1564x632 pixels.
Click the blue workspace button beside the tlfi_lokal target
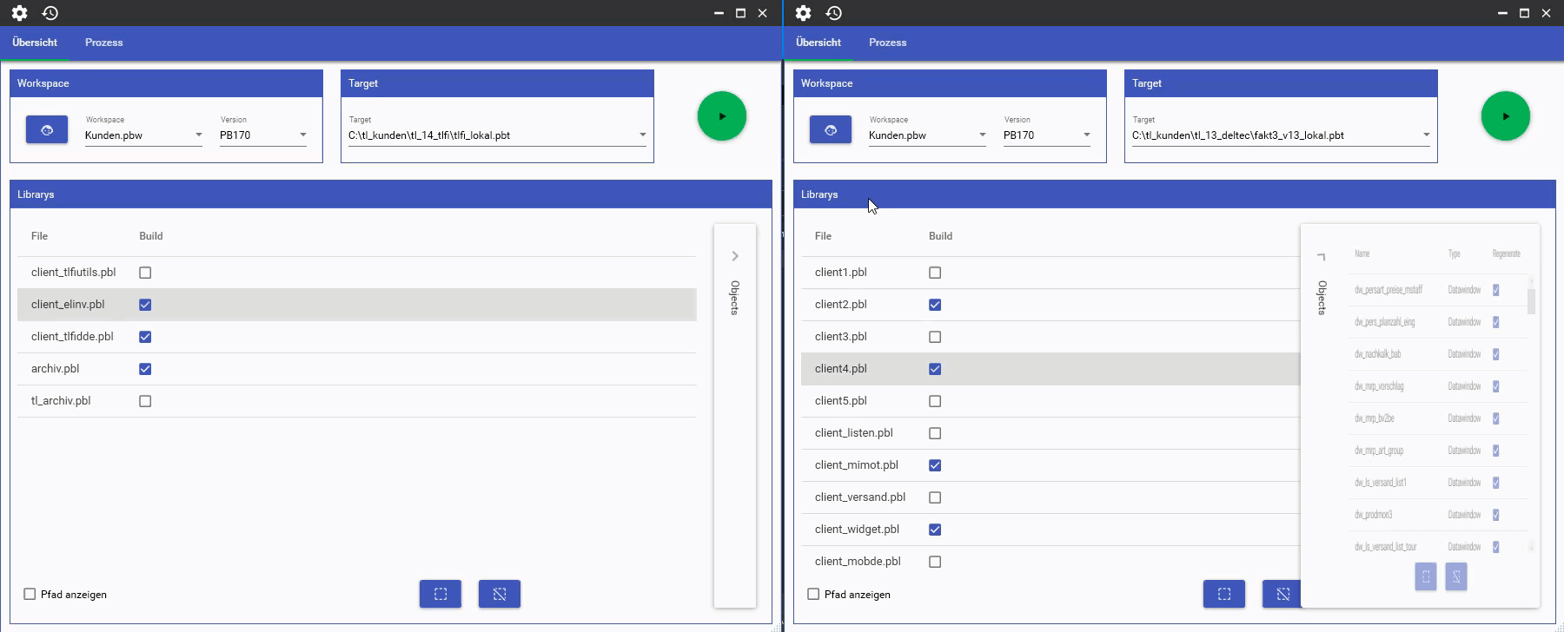click(x=47, y=129)
